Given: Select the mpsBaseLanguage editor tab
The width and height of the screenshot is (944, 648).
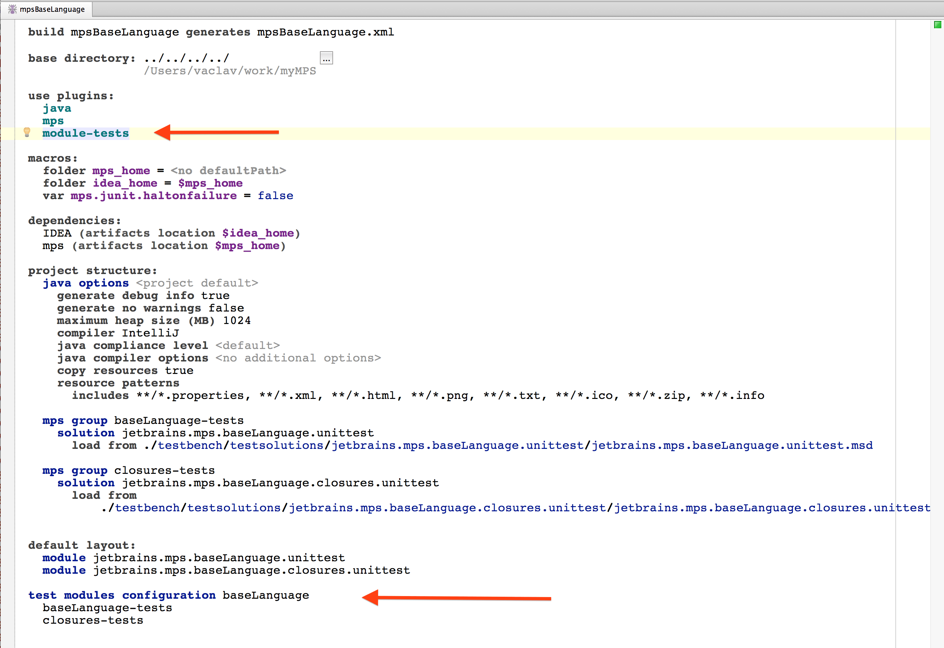Looking at the screenshot, I should (52, 9).
